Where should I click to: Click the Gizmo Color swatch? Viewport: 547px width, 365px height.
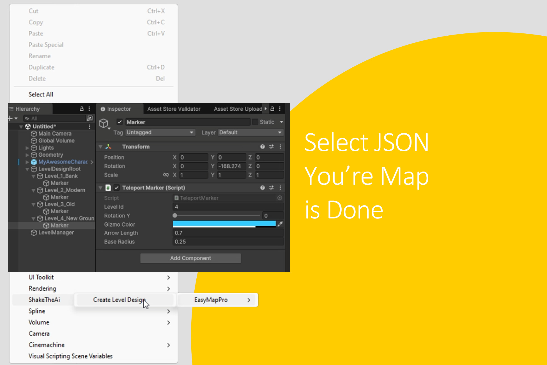pyautogui.click(x=224, y=224)
